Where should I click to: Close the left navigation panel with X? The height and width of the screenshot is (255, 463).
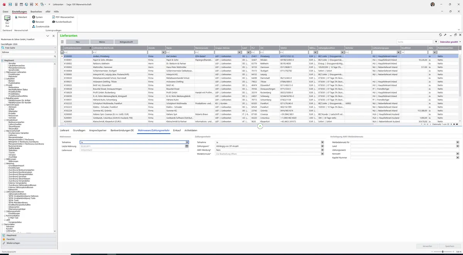coord(53,36)
